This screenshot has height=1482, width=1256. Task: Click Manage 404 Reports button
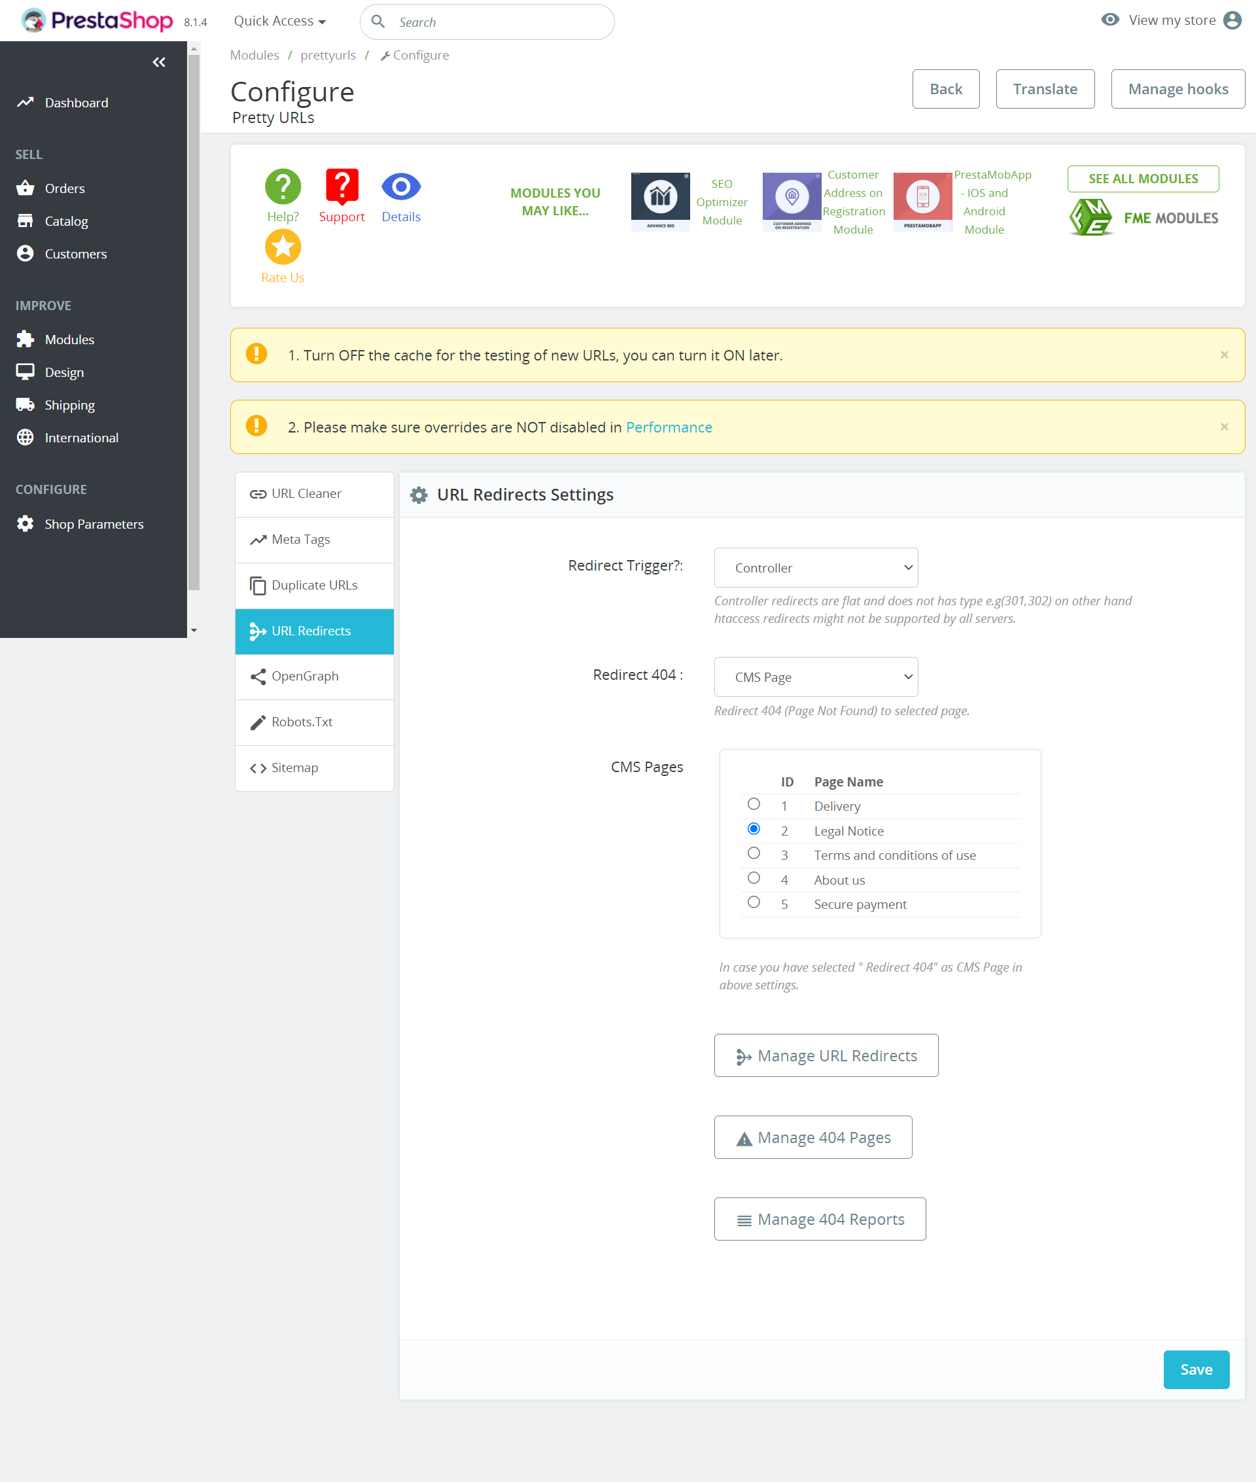coord(820,1219)
